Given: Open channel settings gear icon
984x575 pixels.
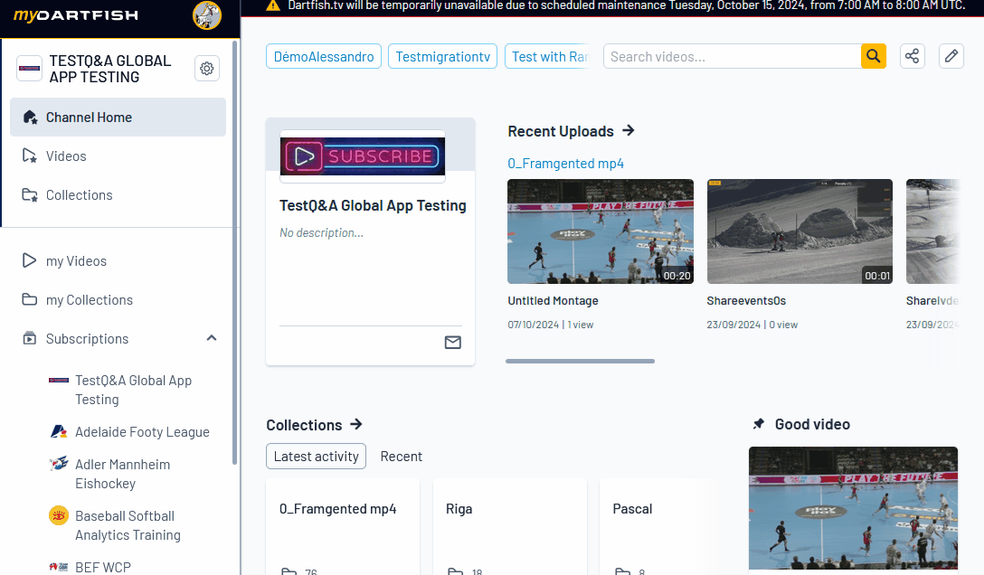Looking at the screenshot, I should pos(206,69).
